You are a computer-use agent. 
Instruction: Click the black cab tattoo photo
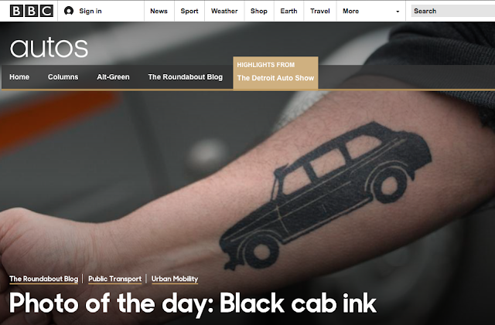[325, 195]
